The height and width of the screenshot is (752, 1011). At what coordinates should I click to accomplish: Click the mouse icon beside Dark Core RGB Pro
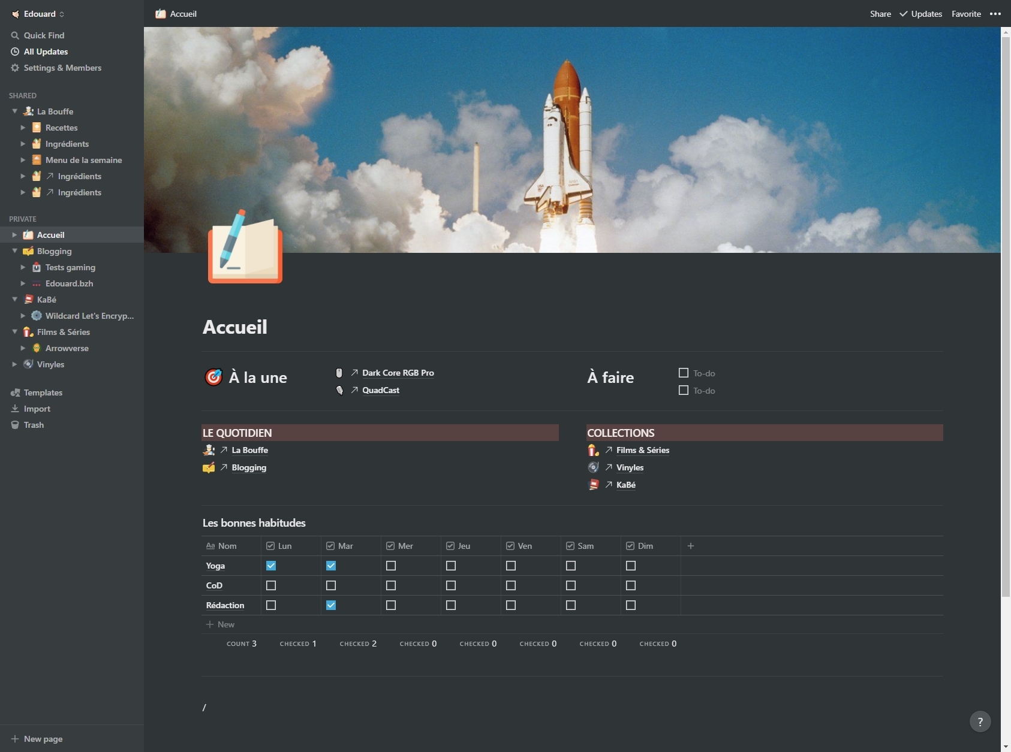click(x=339, y=373)
